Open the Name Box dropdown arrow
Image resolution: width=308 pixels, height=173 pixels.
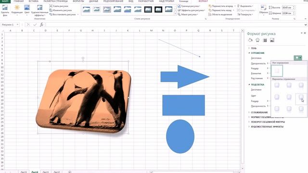(x=17, y=25)
